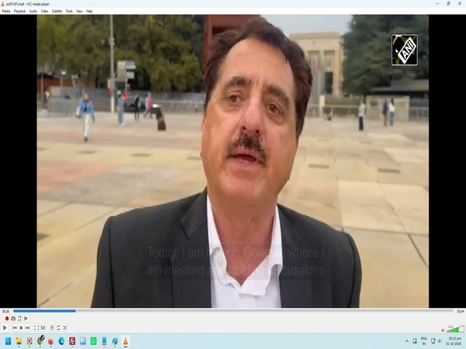Stop playback
This screenshot has height=349, width=466.
(x=21, y=328)
